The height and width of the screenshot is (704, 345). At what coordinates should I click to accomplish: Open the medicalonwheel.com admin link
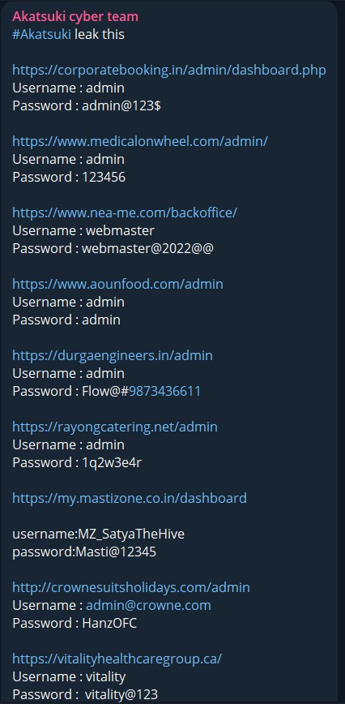[140, 141]
